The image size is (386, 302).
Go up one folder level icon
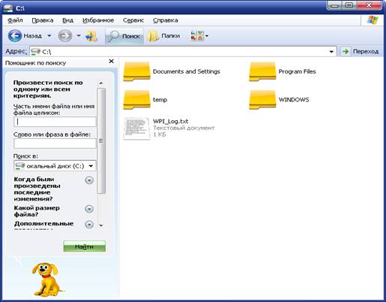click(91, 36)
